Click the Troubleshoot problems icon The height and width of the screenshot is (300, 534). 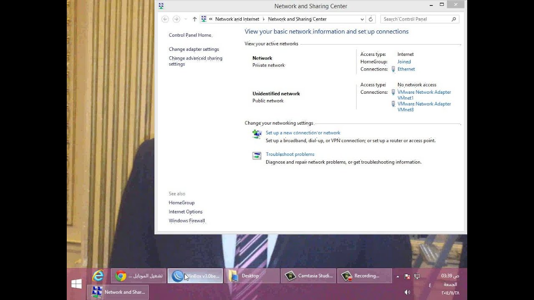click(257, 156)
